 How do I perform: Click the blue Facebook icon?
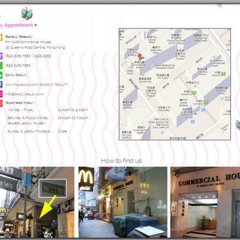(x=1, y=85)
